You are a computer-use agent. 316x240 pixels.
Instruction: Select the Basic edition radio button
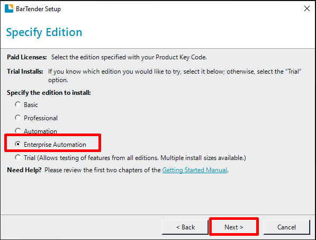(x=18, y=104)
